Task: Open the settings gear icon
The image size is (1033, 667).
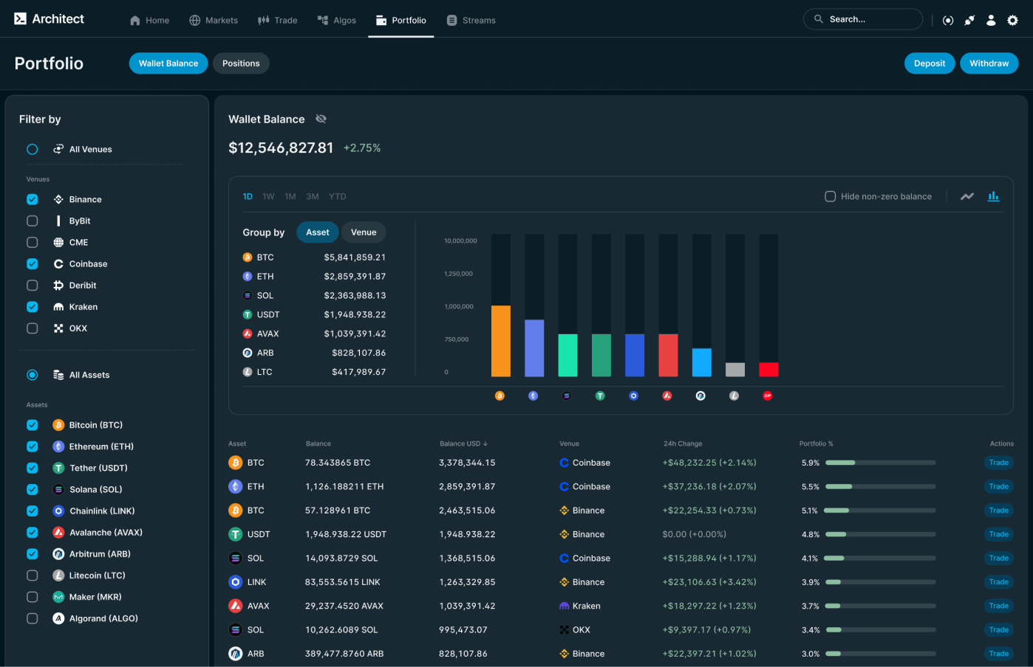Action: 1012,20
